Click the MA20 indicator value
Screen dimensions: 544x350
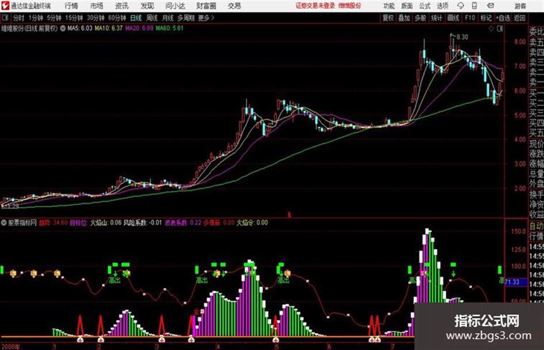click(x=139, y=28)
